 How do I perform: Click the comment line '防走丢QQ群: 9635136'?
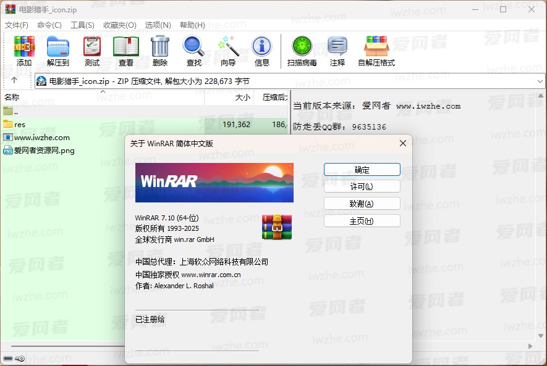coord(339,127)
